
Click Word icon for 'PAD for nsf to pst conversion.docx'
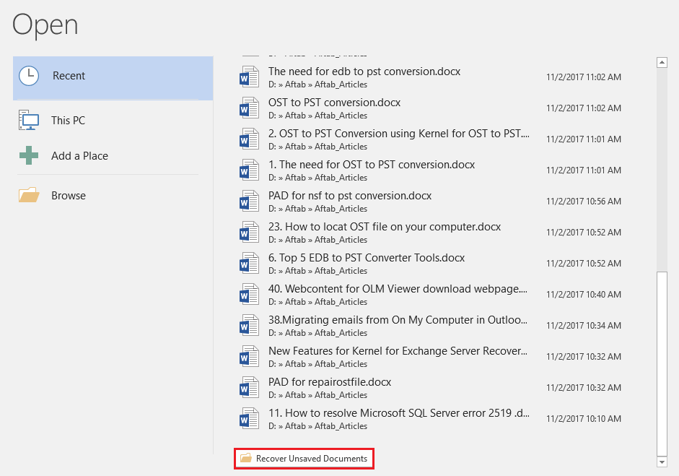pyautogui.click(x=250, y=202)
